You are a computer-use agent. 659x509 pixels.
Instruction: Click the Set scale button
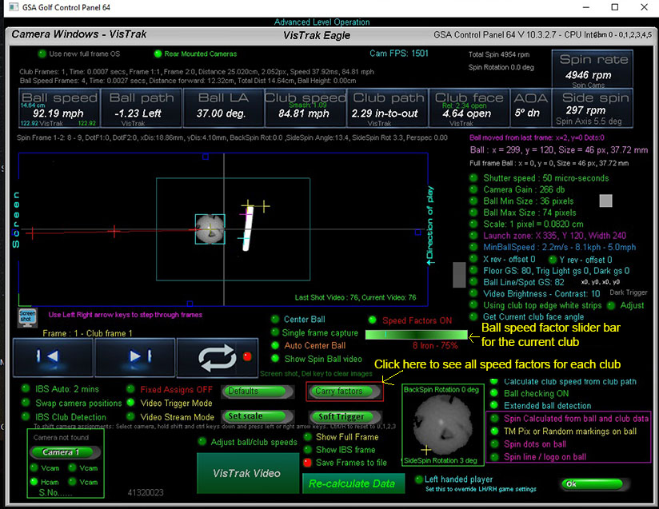[x=258, y=416]
